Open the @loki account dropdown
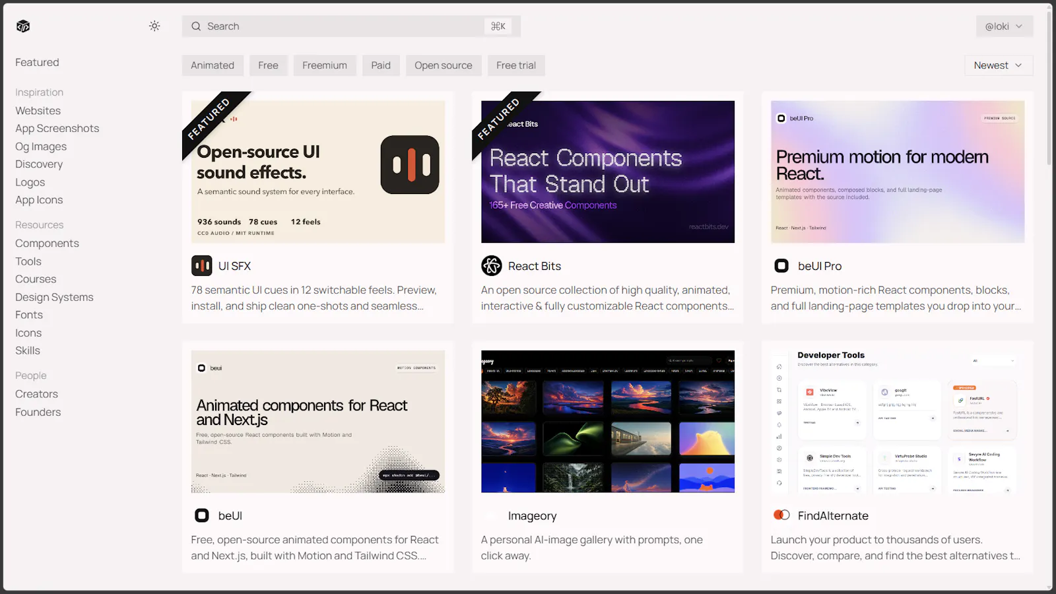The image size is (1056, 594). [x=1005, y=26]
